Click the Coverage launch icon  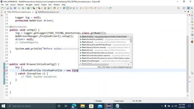pyautogui.click(x=34, y=8)
